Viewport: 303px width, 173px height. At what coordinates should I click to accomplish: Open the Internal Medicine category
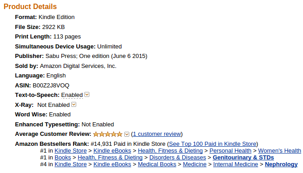(235, 164)
